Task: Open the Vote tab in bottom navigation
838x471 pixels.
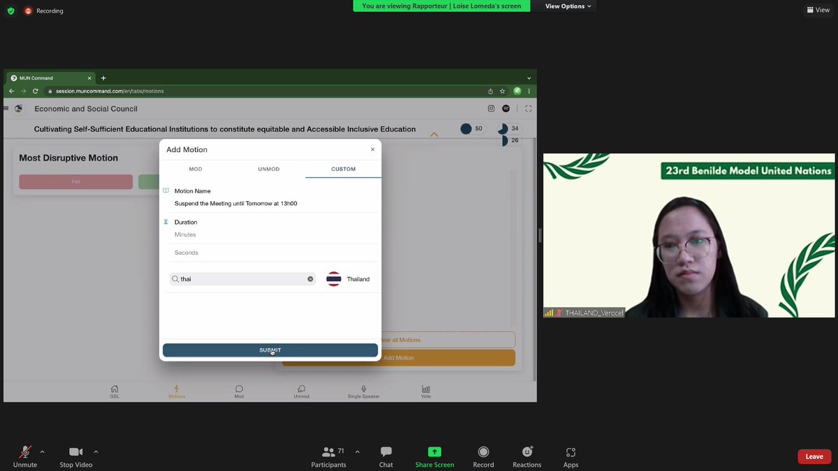Action: coord(426,391)
